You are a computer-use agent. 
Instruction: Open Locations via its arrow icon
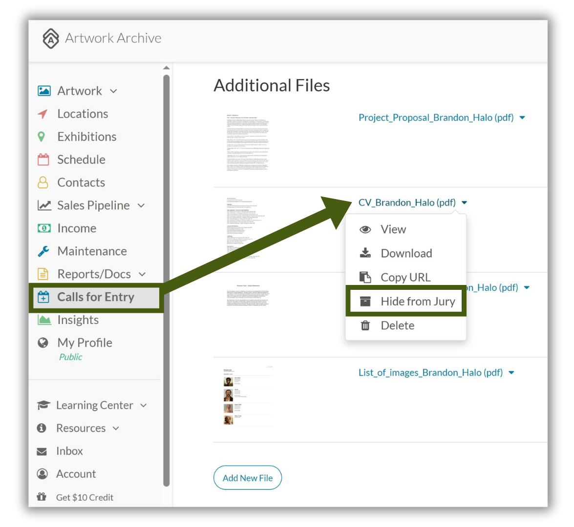tap(43, 114)
